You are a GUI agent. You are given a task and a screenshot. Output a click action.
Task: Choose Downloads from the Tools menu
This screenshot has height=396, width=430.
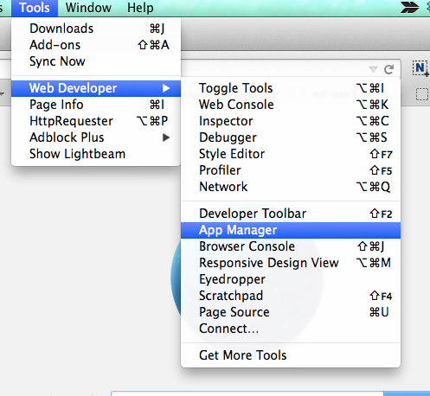pos(96,29)
